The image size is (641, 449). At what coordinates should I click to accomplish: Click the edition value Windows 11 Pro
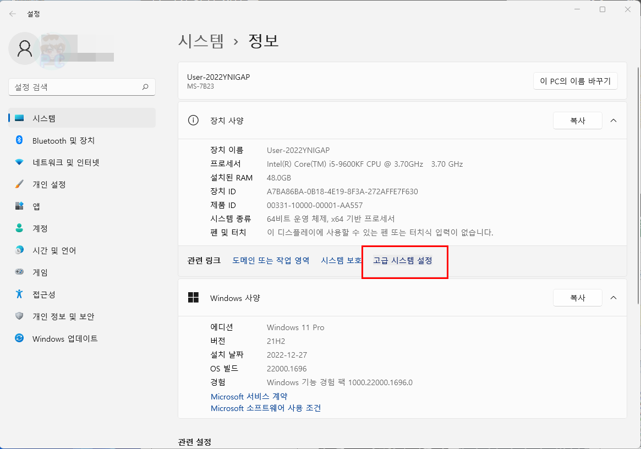295,327
